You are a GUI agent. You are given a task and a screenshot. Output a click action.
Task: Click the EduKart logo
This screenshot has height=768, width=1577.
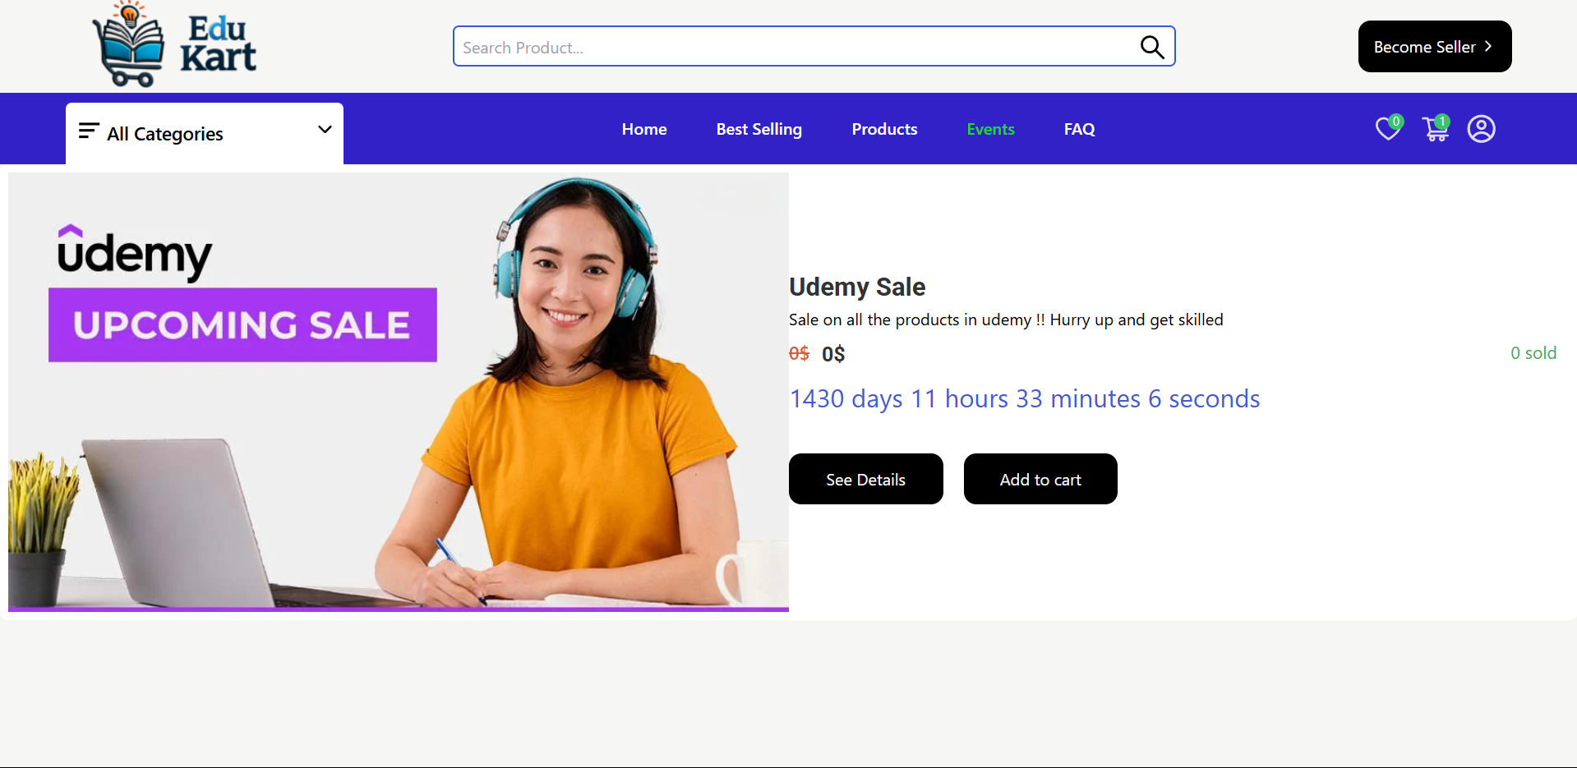[x=174, y=44]
